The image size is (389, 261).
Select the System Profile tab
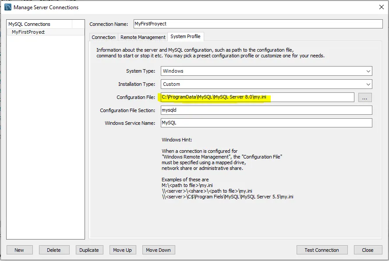(185, 36)
